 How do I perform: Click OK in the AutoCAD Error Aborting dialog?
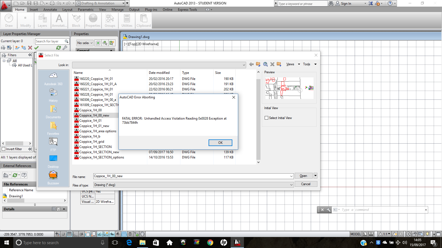click(220, 142)
